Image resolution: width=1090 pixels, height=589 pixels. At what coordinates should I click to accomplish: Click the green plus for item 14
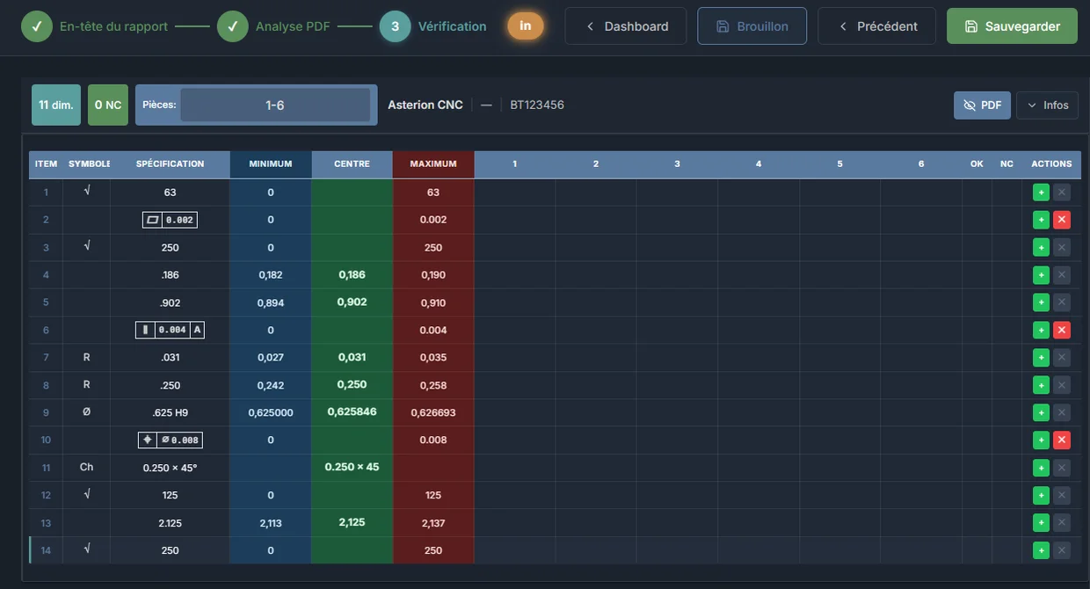pyautogui.click(x=1041, y=550)
